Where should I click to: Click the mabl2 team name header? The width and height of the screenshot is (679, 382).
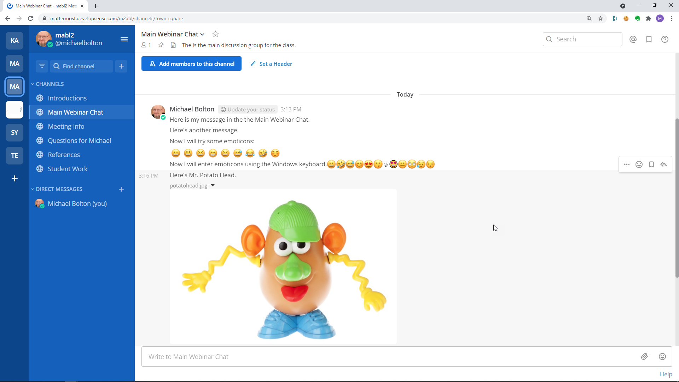coord(65,35)
